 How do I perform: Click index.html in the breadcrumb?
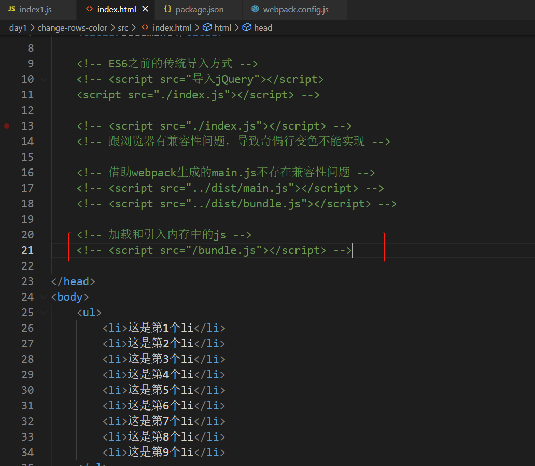click(x=172, y=27)
